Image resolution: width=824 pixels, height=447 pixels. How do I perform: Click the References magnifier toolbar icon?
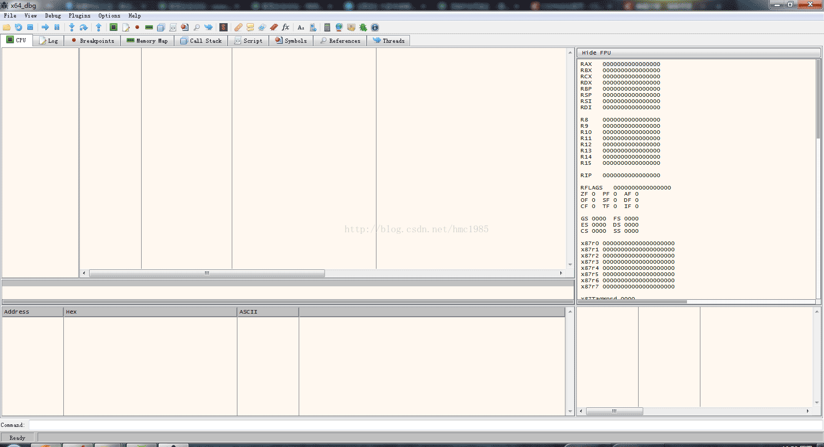tap(197, 27)
